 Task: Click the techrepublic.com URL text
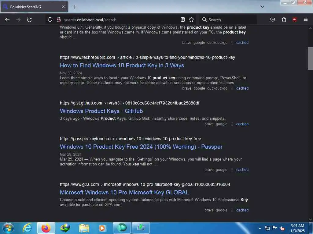[87, 57]
